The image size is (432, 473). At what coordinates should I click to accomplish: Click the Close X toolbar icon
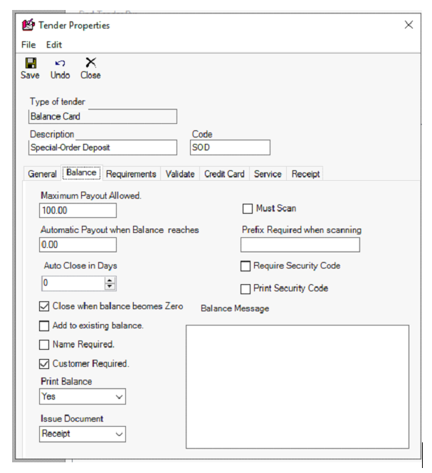[x=90, y=63]
